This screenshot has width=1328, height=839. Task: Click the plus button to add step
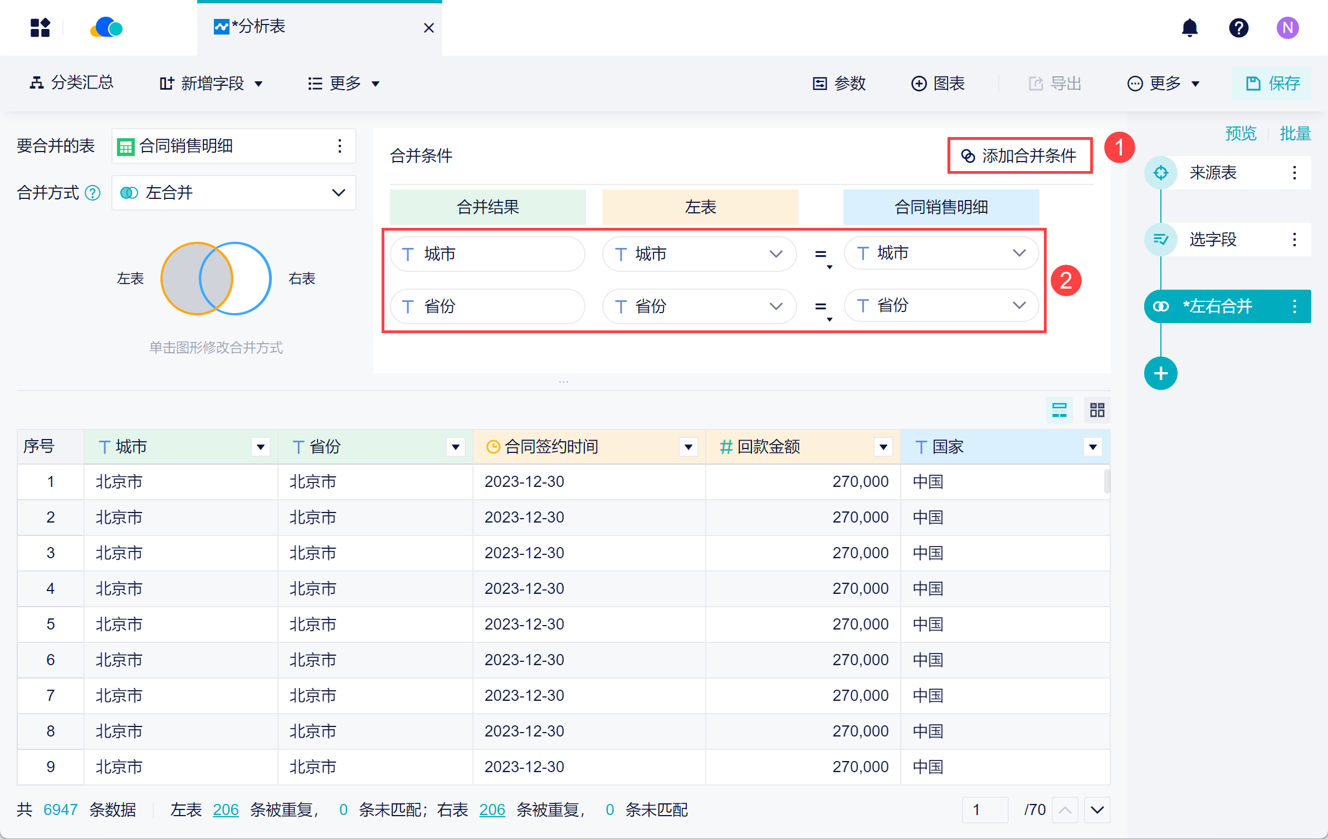(1160, 373)
